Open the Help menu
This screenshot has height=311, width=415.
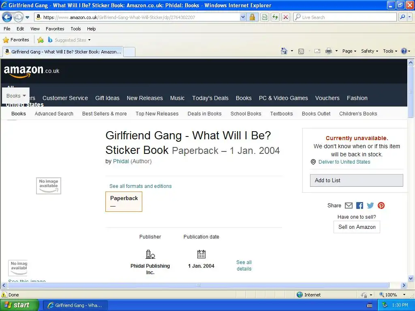tap(91, 29)
